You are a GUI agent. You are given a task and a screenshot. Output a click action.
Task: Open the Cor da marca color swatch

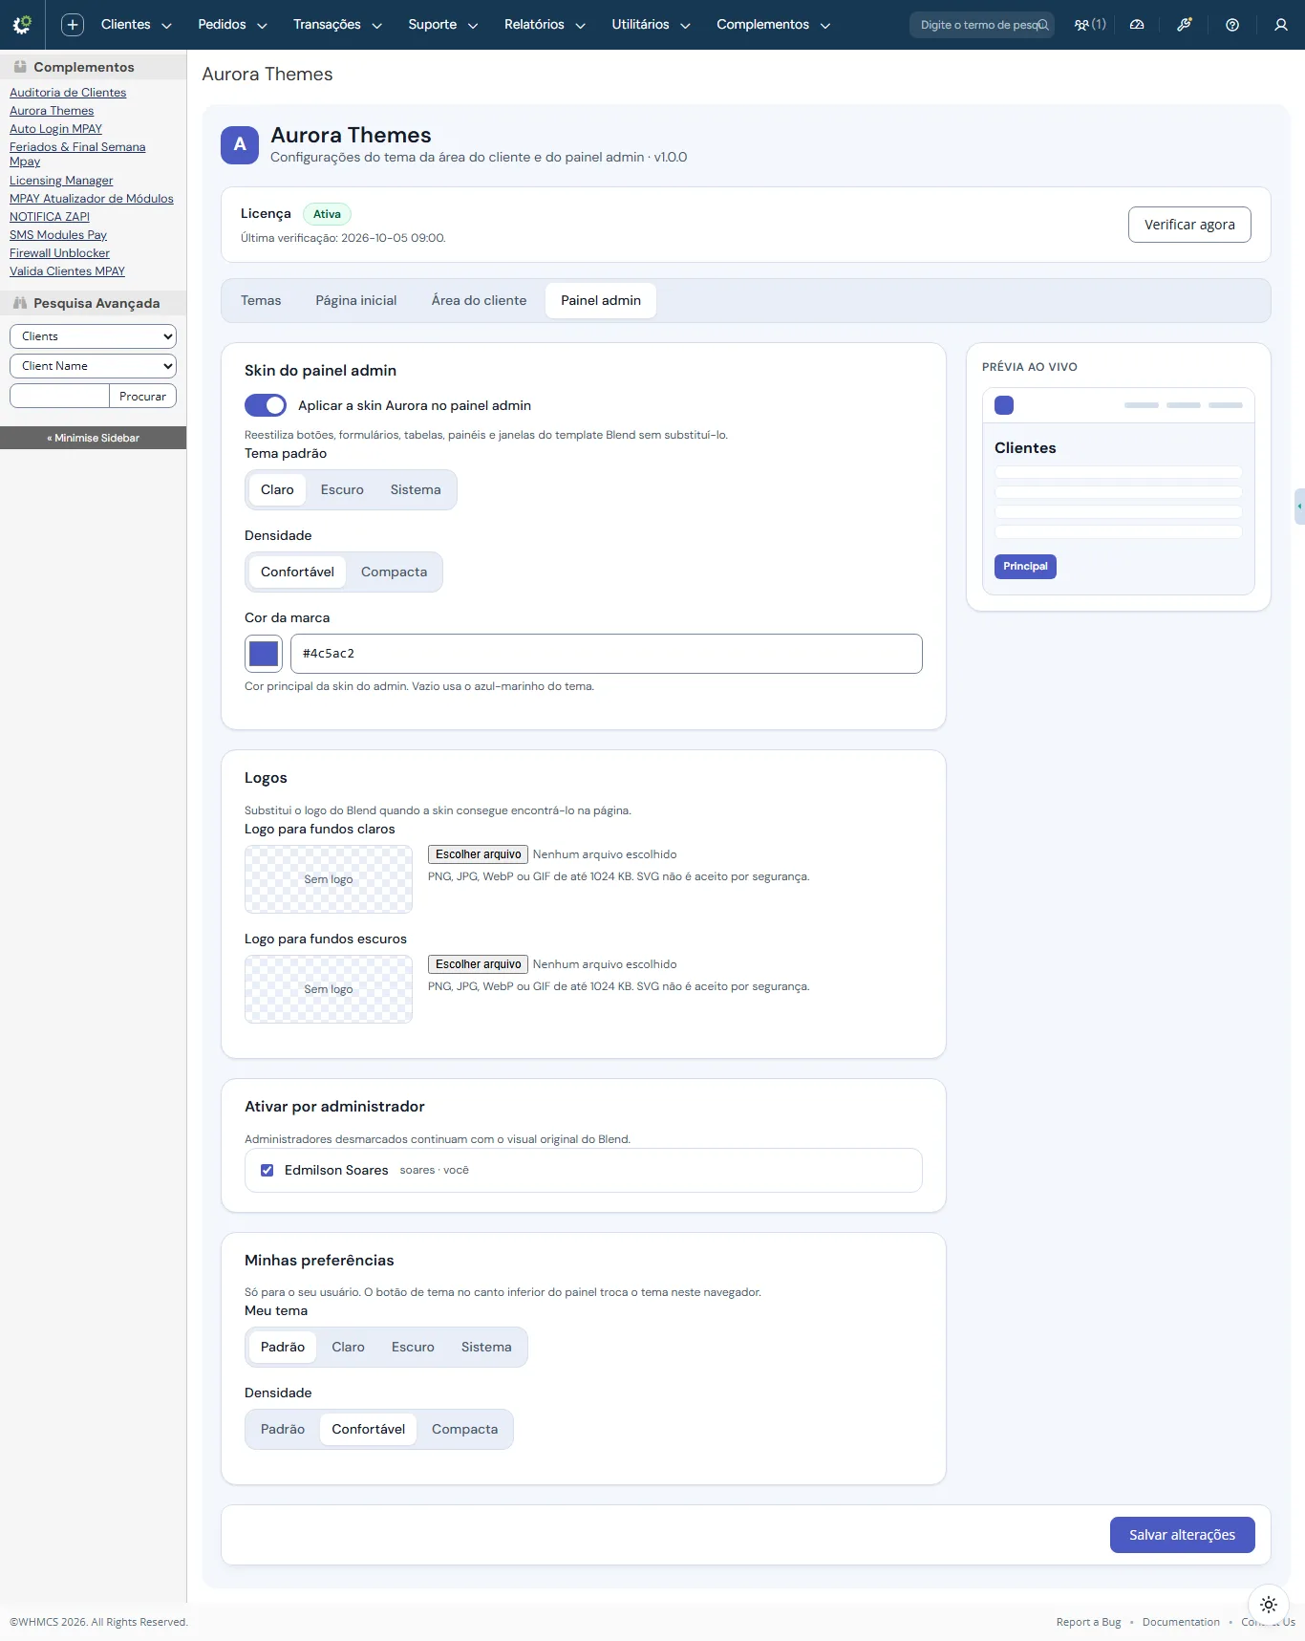(264, 654)
